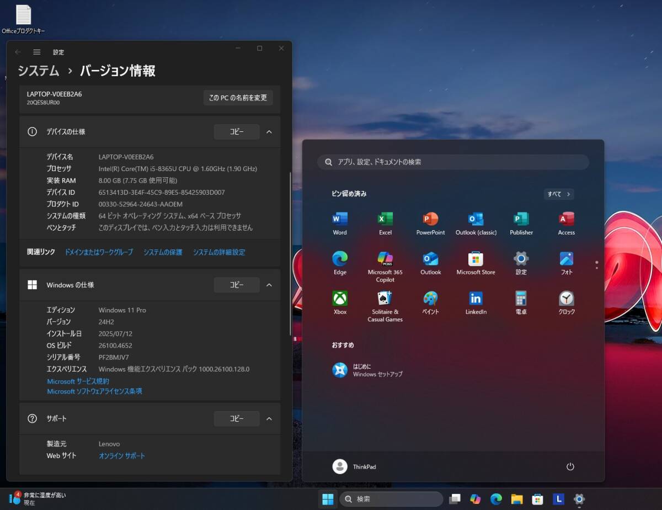Open the pinned 設定 app in Start menu
Screen dimensions: 662x510
point(521,263)
